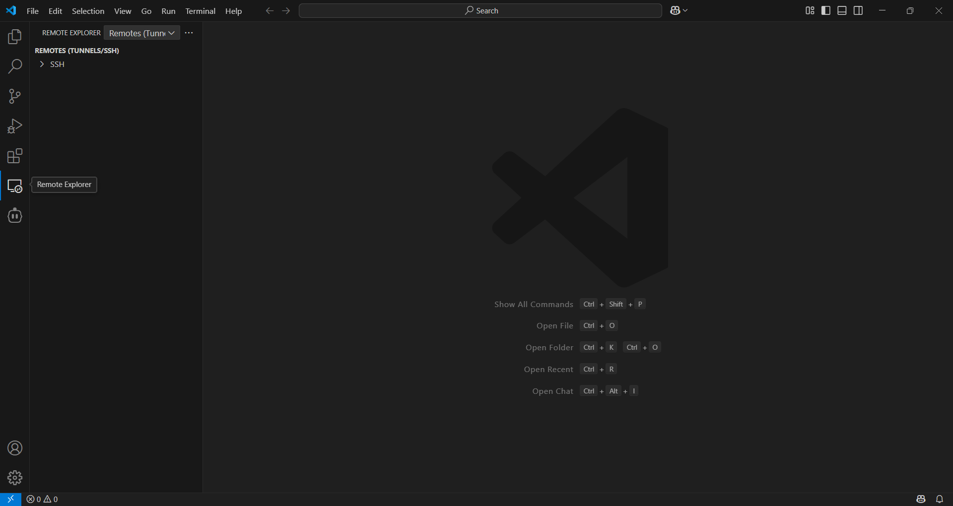Open the Go menu
This screenshot has height=506, width=953.
[146, 11]
